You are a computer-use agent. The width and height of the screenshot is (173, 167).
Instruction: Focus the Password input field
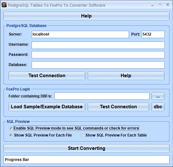point(98,55)
